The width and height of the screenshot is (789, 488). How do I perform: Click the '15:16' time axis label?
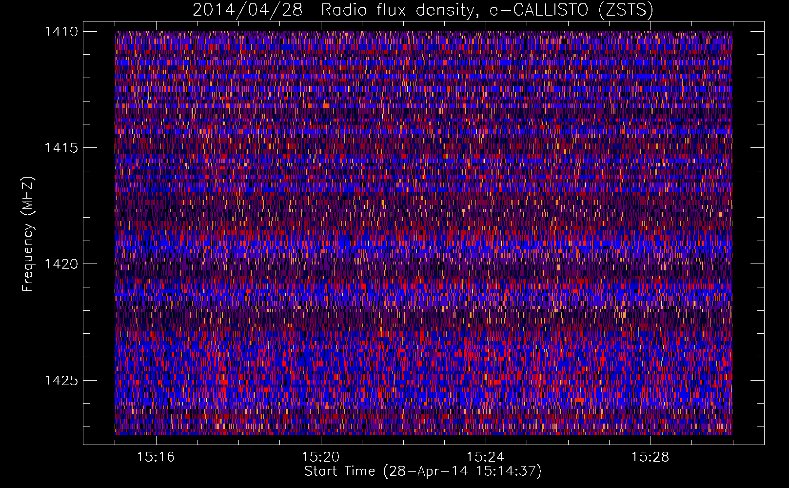(156, 457)
